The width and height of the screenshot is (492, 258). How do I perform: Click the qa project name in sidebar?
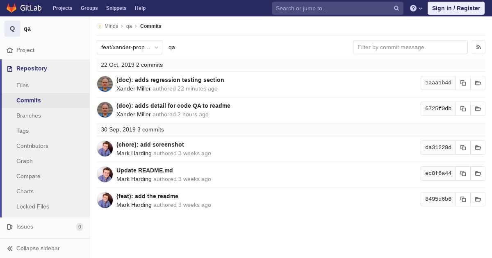(27, 29)
